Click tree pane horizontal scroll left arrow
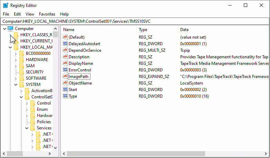 click(x=4, y=154)
